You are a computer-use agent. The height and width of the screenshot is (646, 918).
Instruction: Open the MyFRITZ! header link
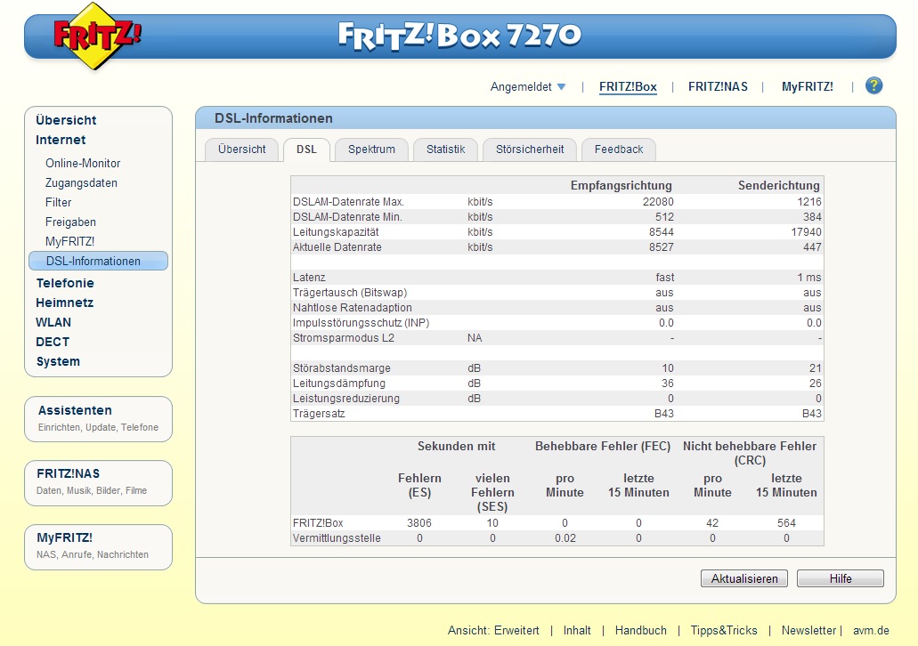tap(808, 86)
